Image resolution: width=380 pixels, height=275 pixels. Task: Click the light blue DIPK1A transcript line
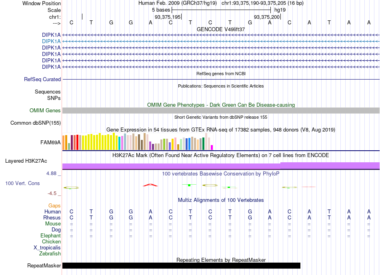tap(221, 42)
